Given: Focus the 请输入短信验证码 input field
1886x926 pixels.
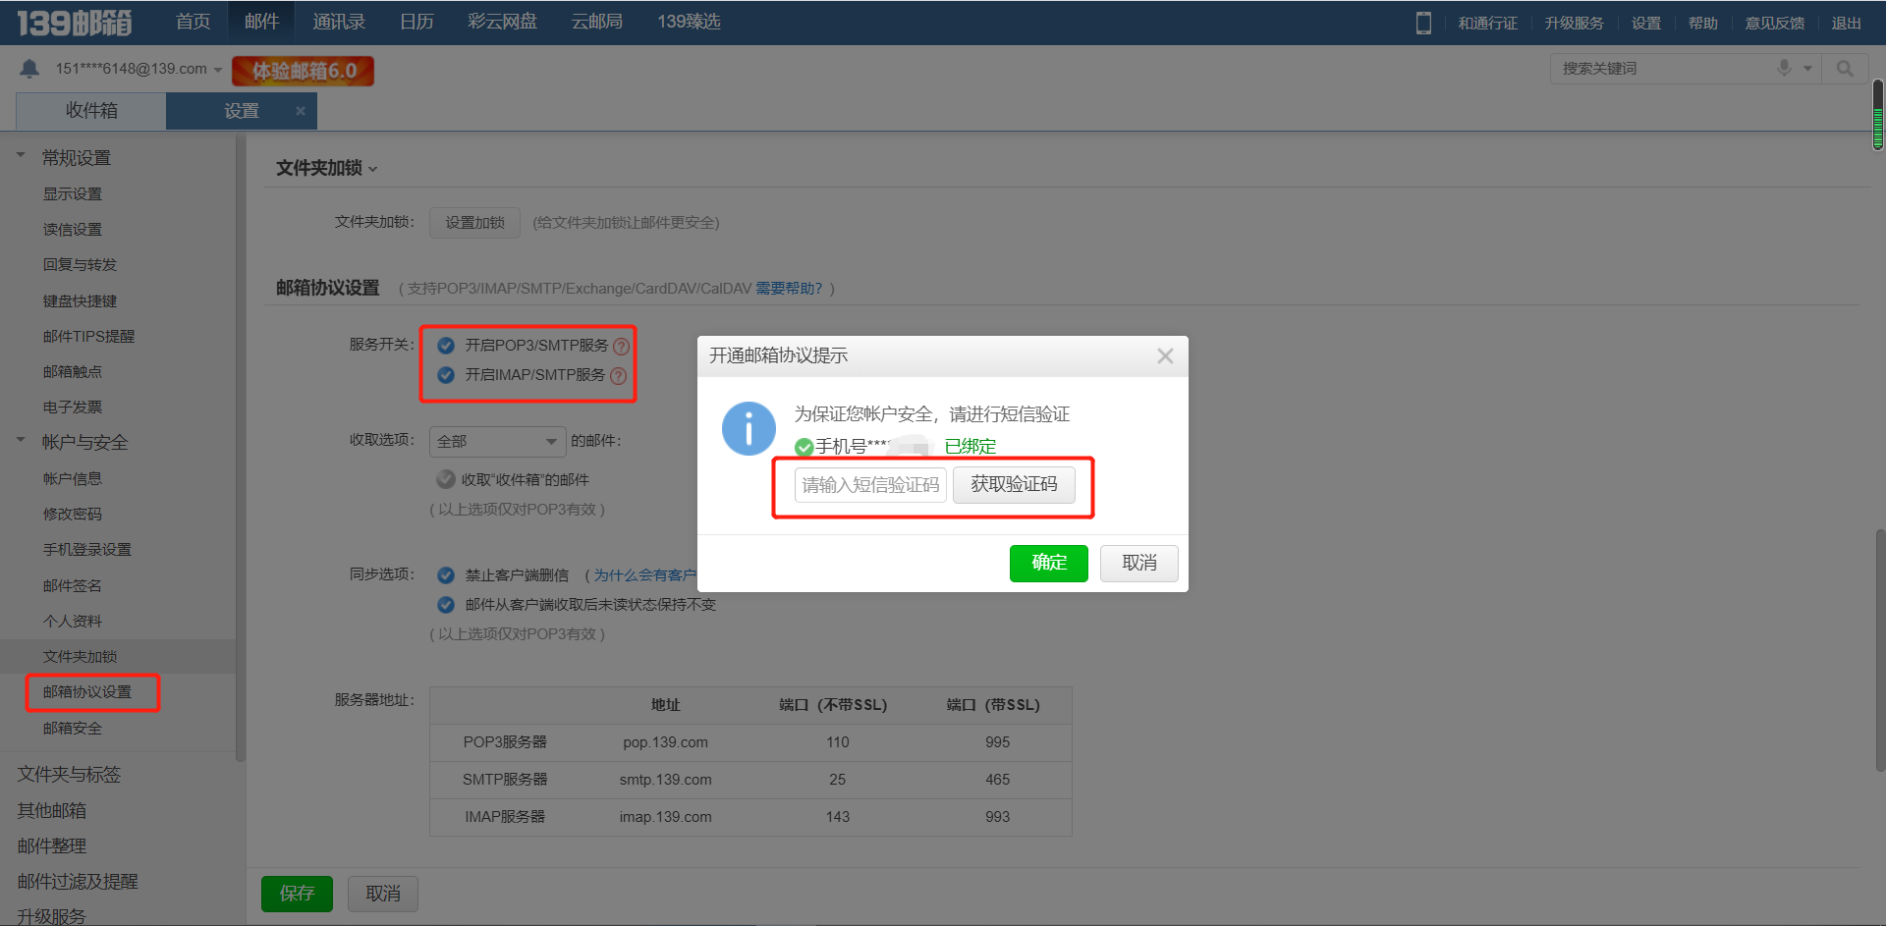Looking at the screenshot, I should tap(870, 485).
